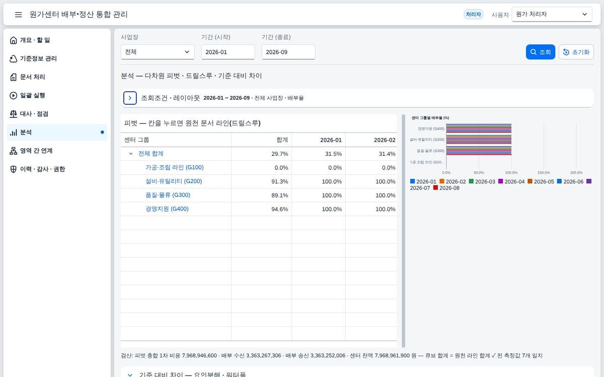The width and height of the screenshot is (604, 377).
Task: Open 설비·유틸리티 (G200) row link
Action: coord(174,181)
